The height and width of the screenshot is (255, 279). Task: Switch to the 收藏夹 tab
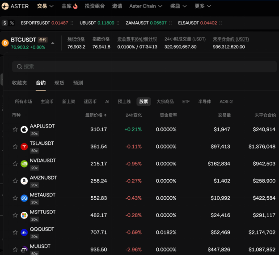[19, 83]
